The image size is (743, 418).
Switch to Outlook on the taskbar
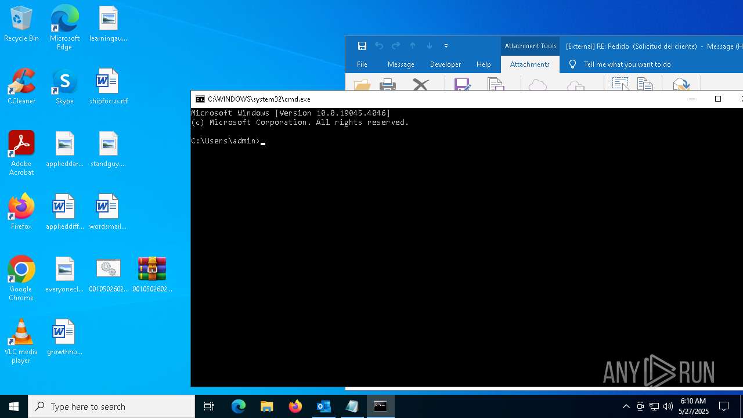tap(323, 406)
